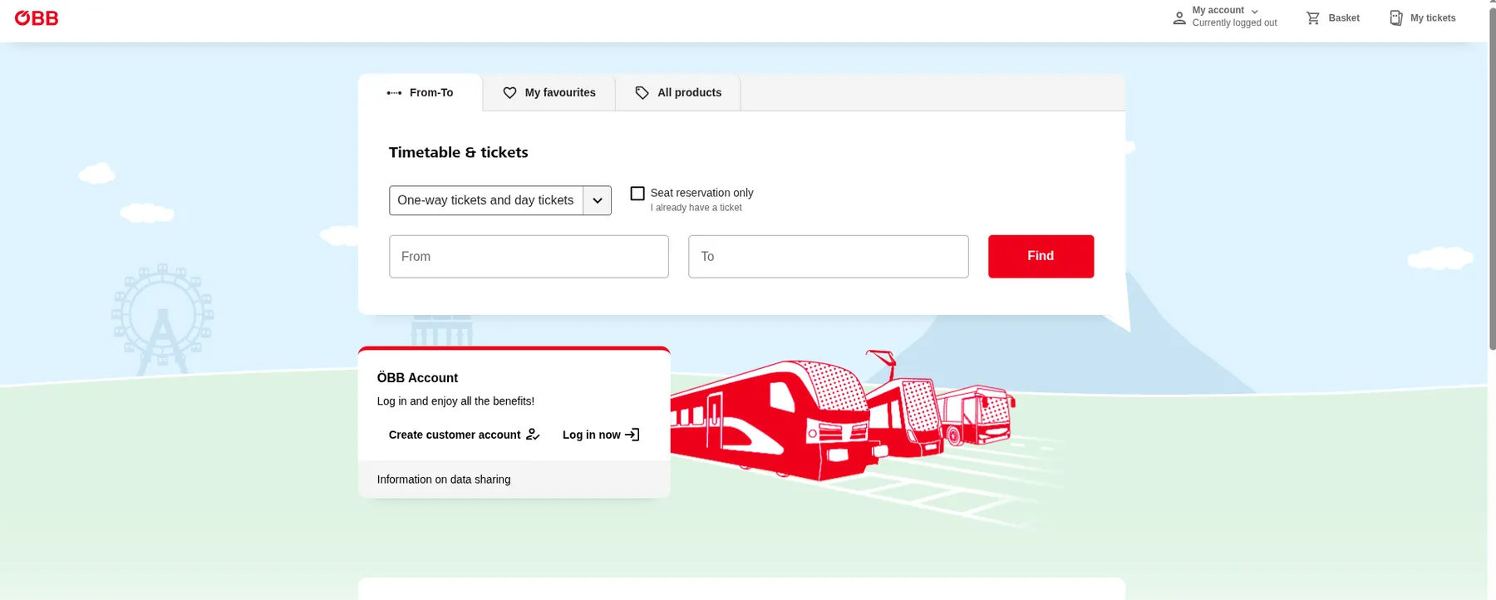This screenshot has width=1496, height=600.
Task: Open the Basket link text
Action: (1344, 18)
